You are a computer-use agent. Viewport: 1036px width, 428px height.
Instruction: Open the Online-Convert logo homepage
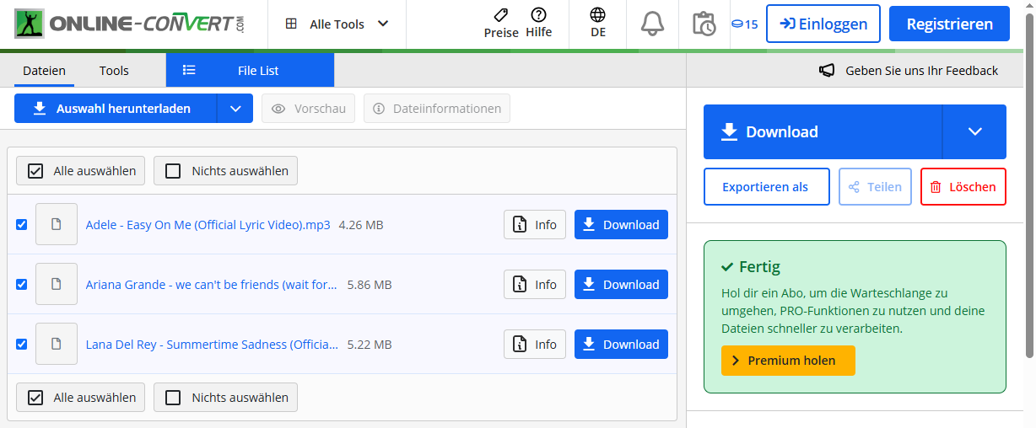(130, 24)
